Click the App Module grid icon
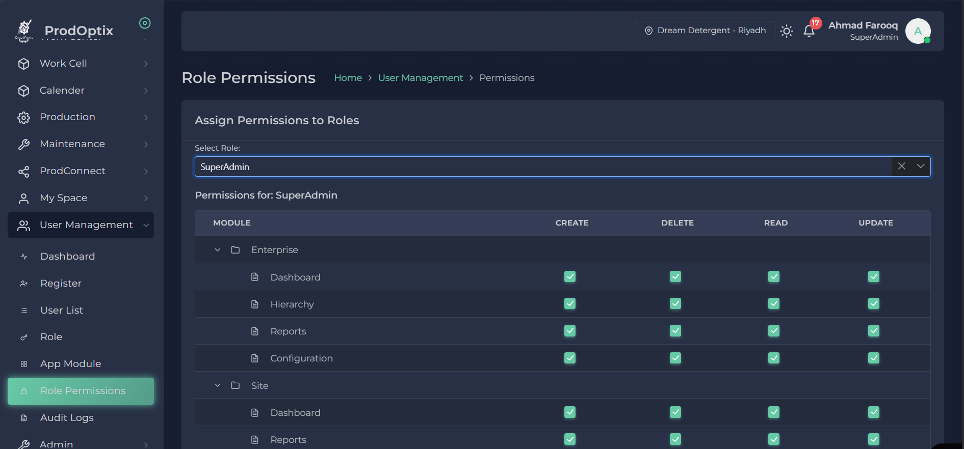The width and height of the screenshot is (964, 449). 23,364
